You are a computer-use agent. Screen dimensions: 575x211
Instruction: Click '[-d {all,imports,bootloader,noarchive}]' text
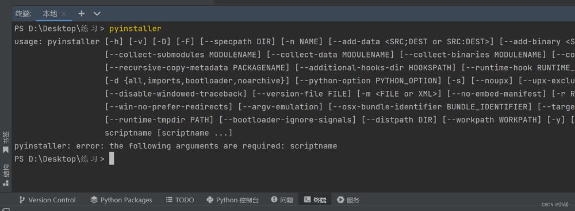click(197, 80)
